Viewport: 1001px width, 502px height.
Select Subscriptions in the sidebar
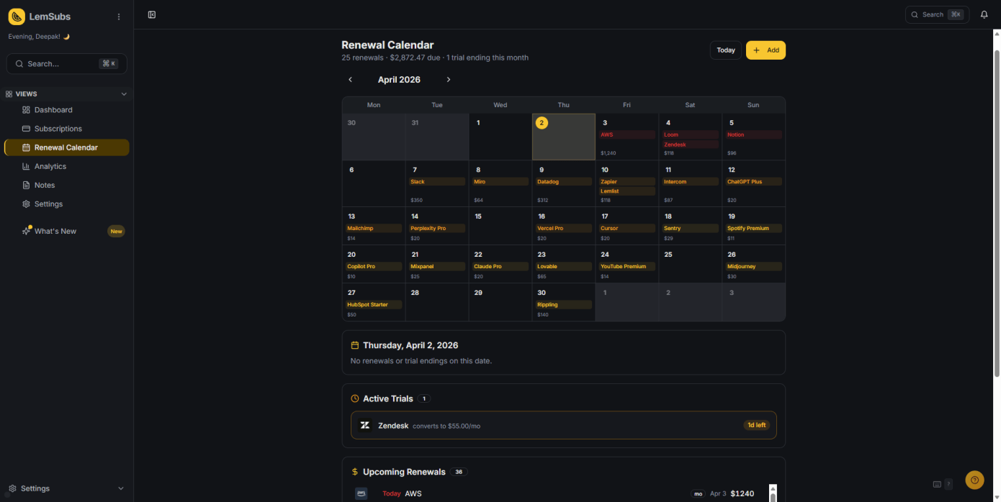pos(58,129)
